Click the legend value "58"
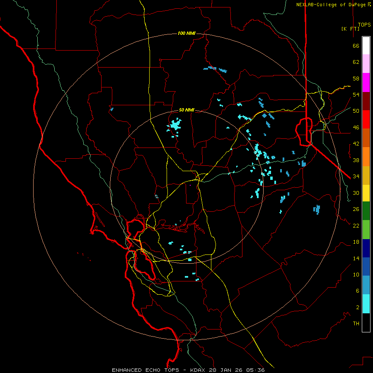The image size is (373, 373). coord(356,78)
